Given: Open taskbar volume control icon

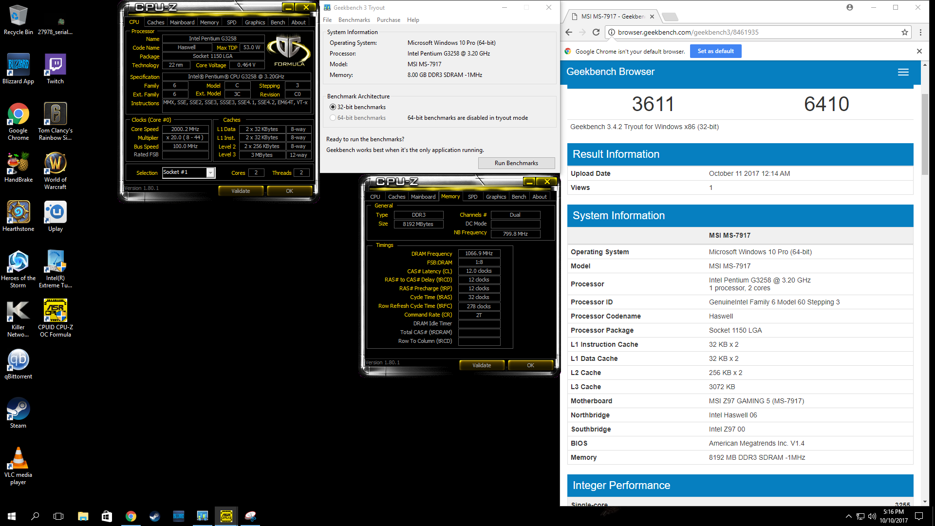Looking at the screenshot, I should click(x=872, y=516).
